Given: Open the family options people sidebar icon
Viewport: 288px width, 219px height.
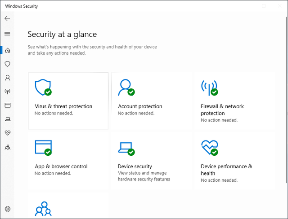Looking at the screenshot, I should 7,147.
